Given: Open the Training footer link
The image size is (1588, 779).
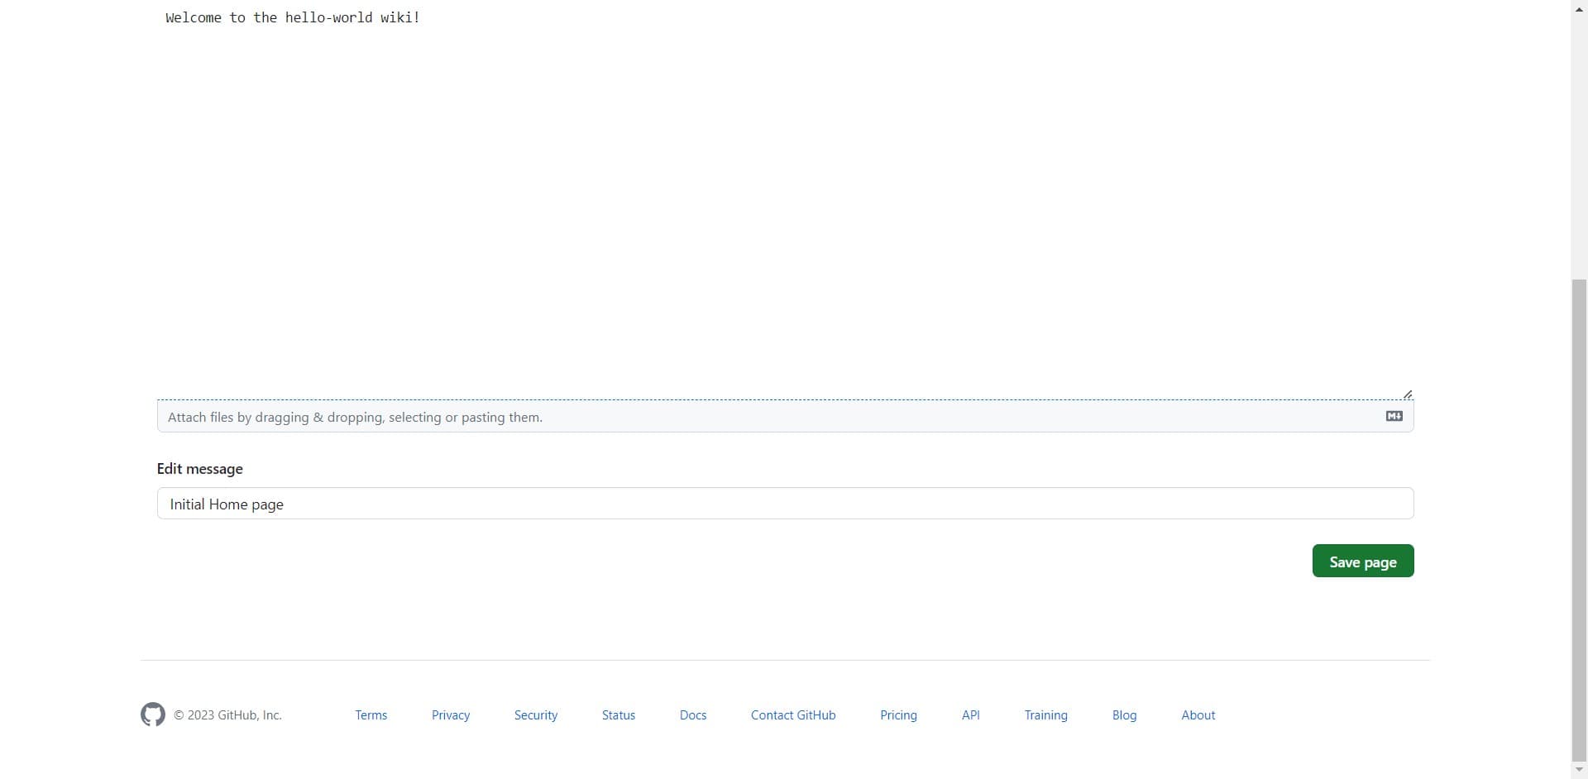Looking at the screenshot, I should [x=1045, y=715].
